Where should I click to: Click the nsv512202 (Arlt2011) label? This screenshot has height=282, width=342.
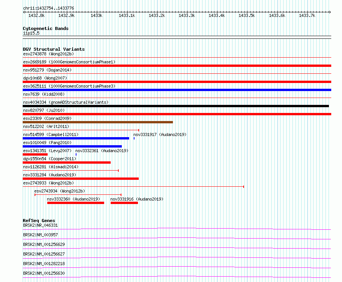[46, 126]
